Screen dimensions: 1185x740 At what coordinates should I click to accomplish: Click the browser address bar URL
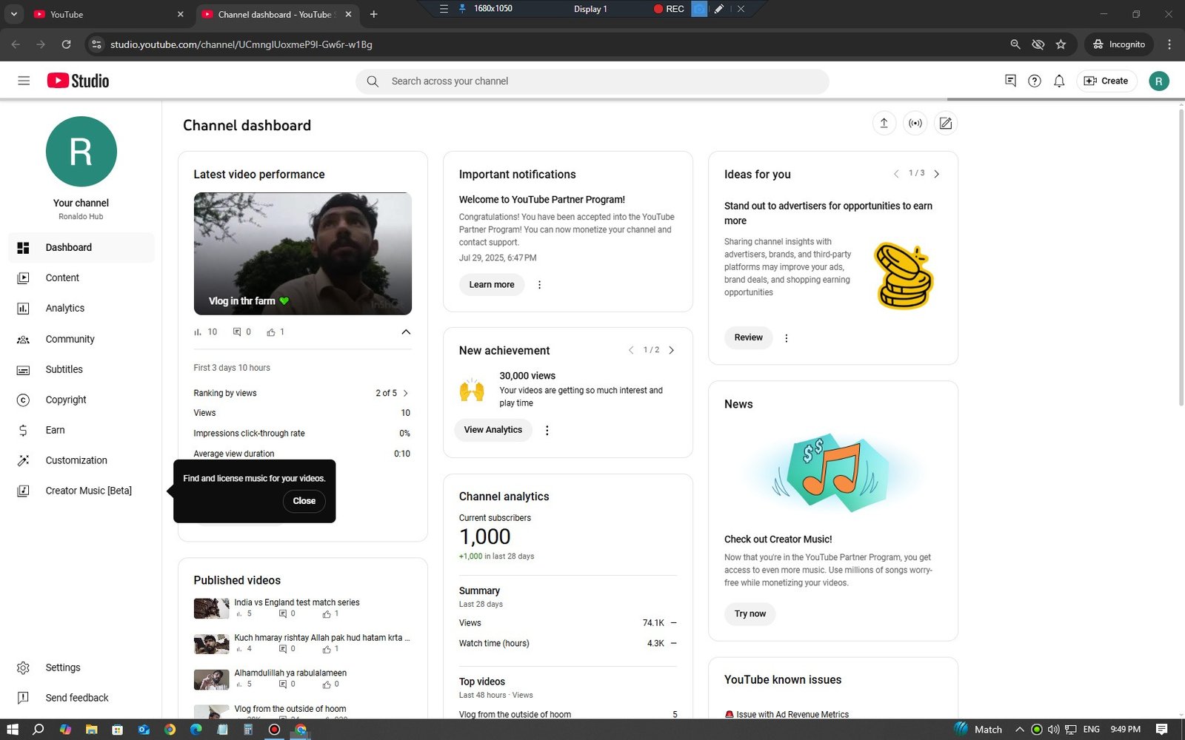tap(241, 44)
